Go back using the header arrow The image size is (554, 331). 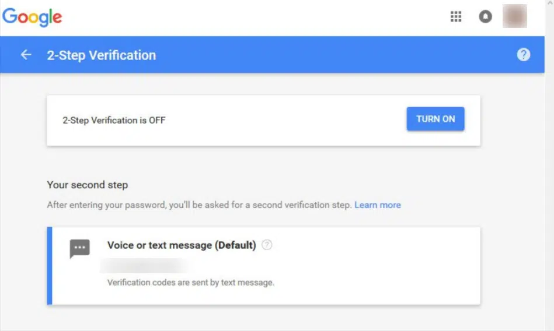click(26, 55)
